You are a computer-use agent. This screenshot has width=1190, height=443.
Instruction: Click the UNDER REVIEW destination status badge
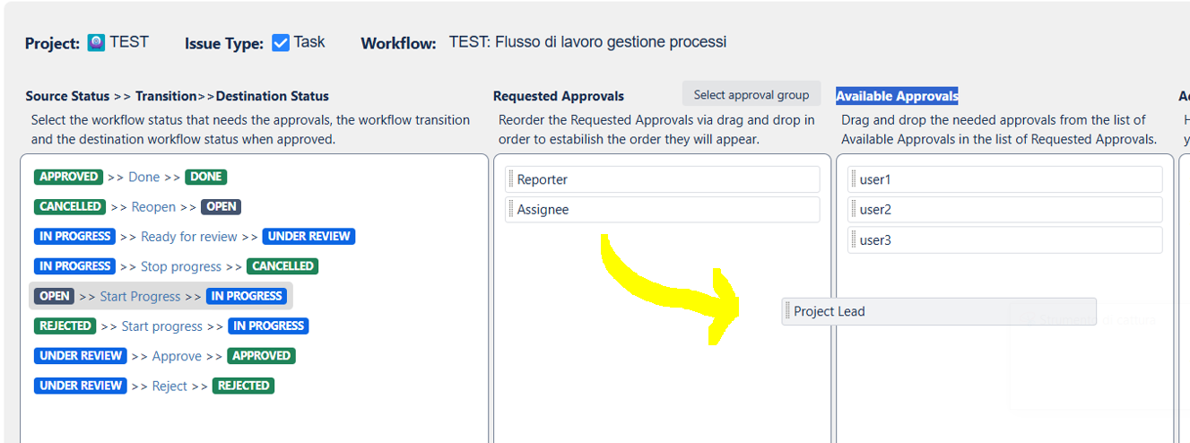tap(309, 237)
